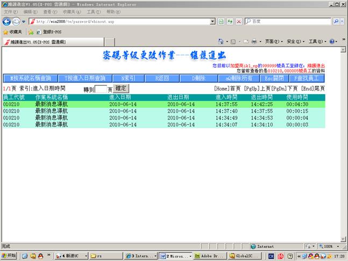This screenshot has height=261, width=348.
Task: Click the search magnifier icon
Action: (336, 21)
